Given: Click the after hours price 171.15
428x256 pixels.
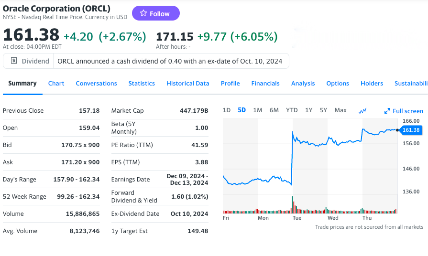Looking at the screenshot, I should (x=175, y=36).
